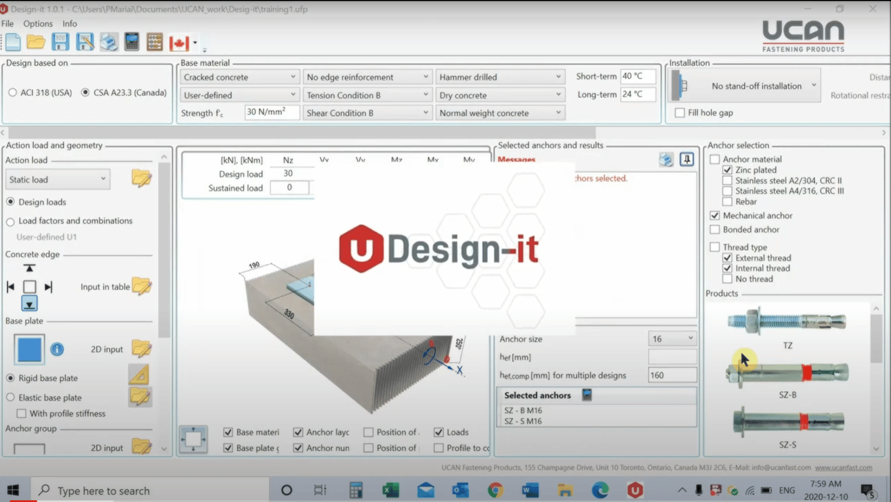This screenshot has height=502, width=891.
Task: Open base plate 2D input editor icon
Action: (x=141, y=348)
